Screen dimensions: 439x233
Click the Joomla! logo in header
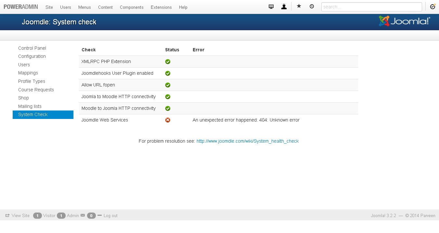[x=404, y=21]
